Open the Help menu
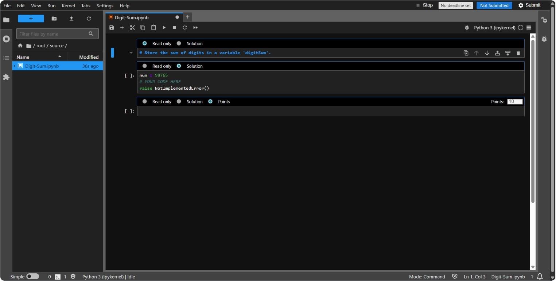 coord(124,5)
